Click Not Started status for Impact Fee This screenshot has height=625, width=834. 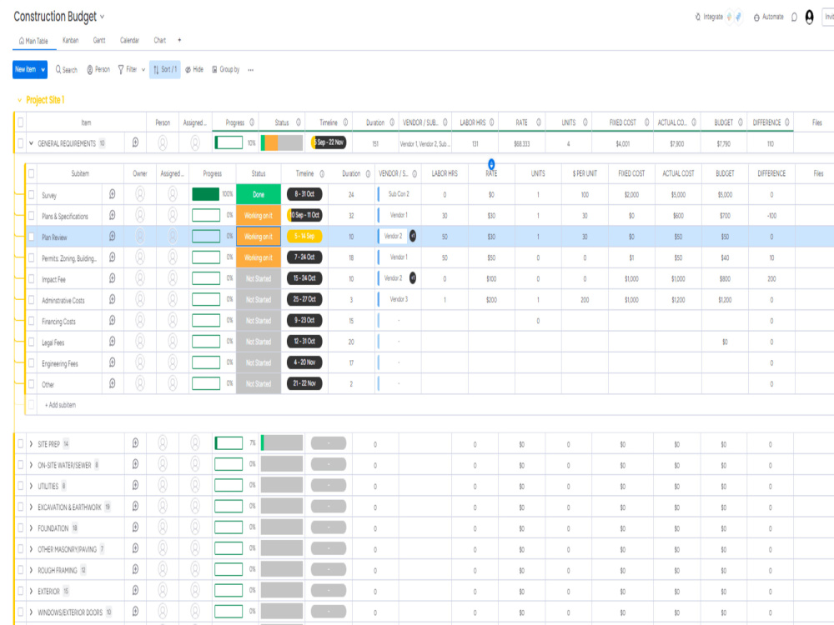click(259, 278)
